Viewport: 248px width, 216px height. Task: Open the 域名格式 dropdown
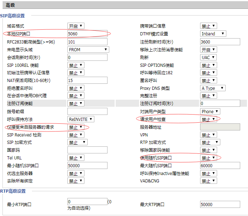click(76, 26)
